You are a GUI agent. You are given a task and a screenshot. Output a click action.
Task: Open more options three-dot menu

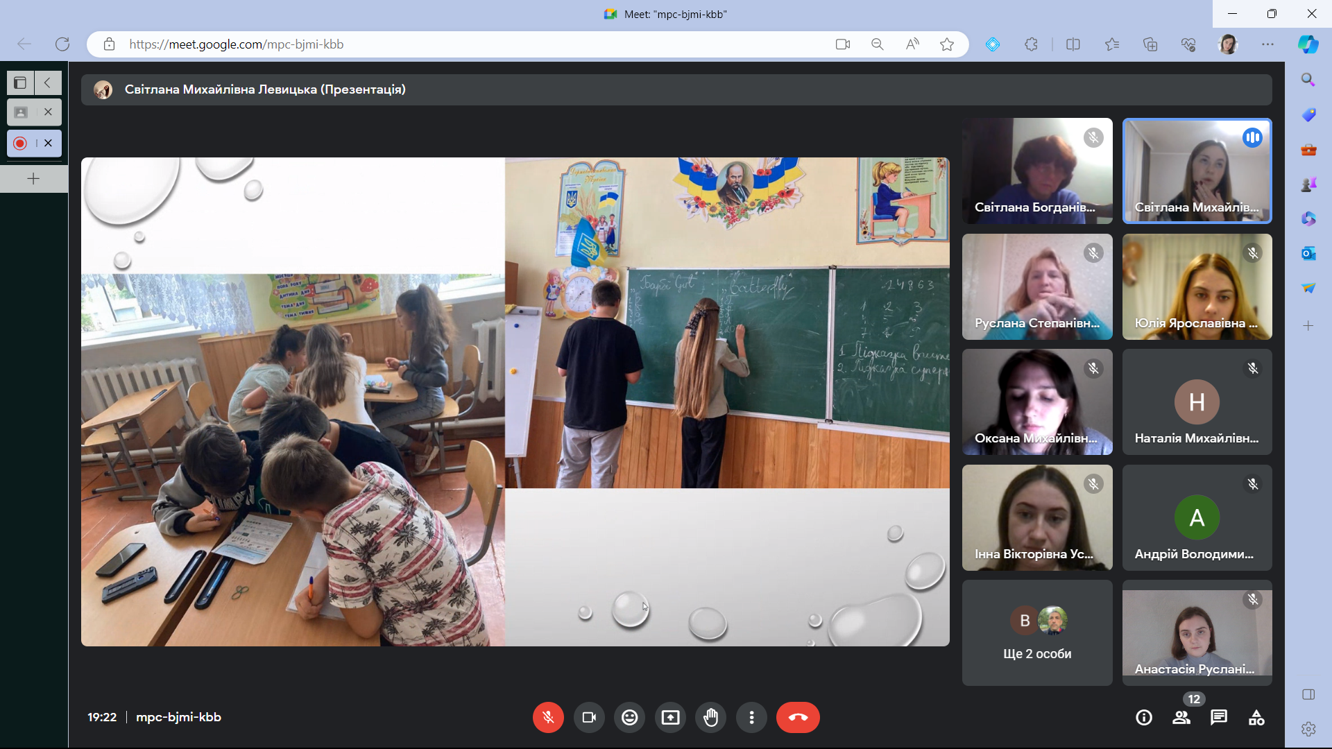[751, 717]
